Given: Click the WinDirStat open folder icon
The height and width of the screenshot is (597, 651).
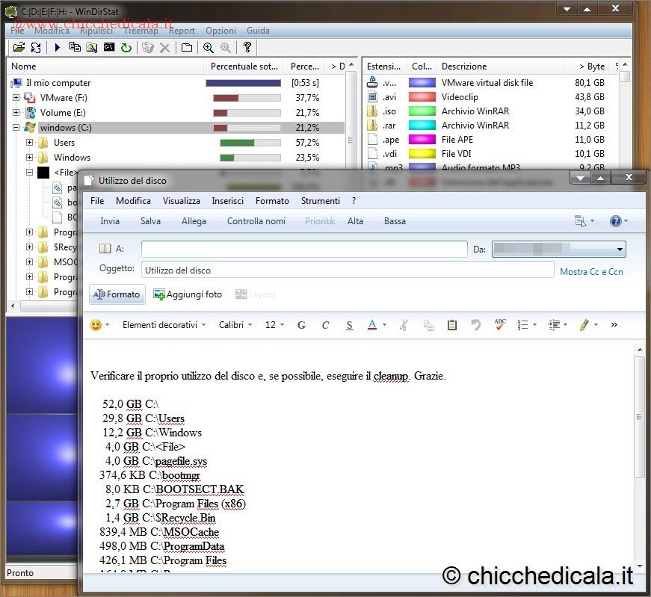Looking at the screenshot, I should 19,48.
